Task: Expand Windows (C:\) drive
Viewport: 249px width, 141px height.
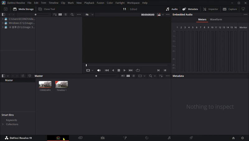Action: click(x=3, y=23)
